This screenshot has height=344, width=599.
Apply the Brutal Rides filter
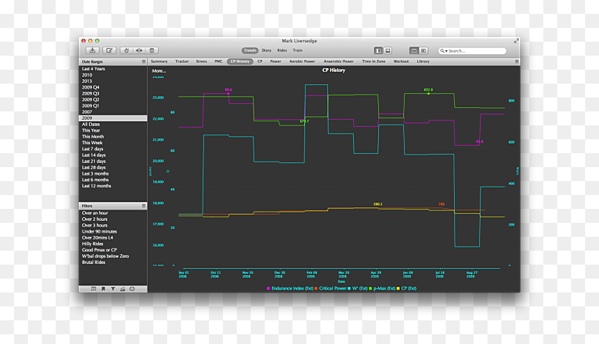click(x=113, y=263)
